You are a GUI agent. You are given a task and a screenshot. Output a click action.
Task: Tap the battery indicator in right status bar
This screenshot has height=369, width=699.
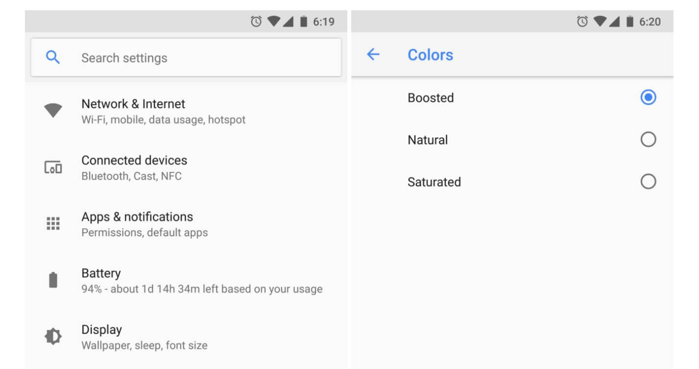coord(630,22)
